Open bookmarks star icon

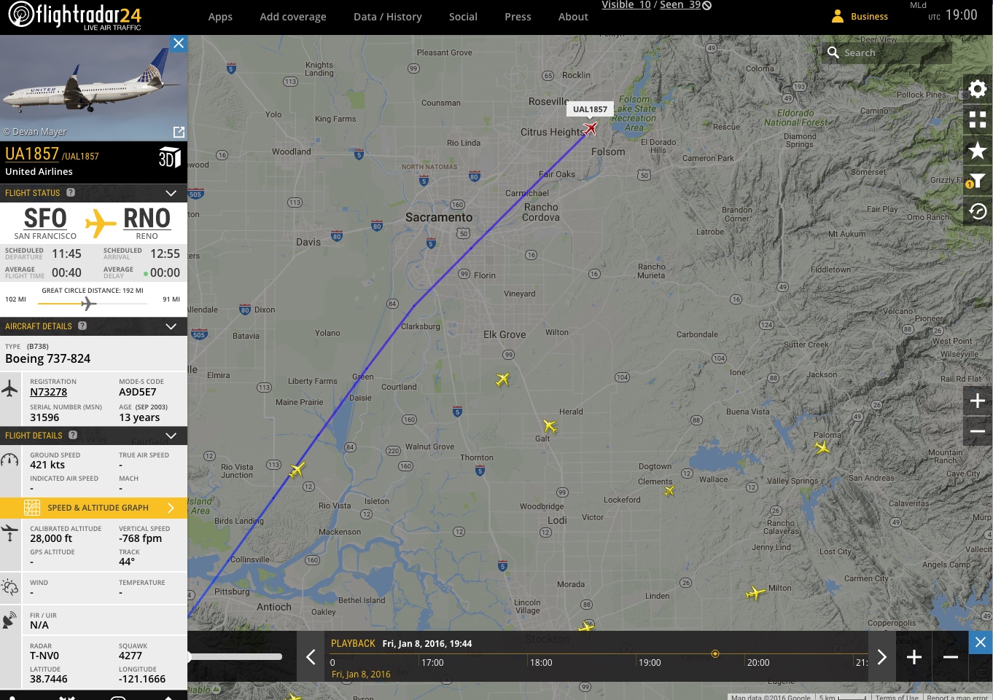click(978, 150)
